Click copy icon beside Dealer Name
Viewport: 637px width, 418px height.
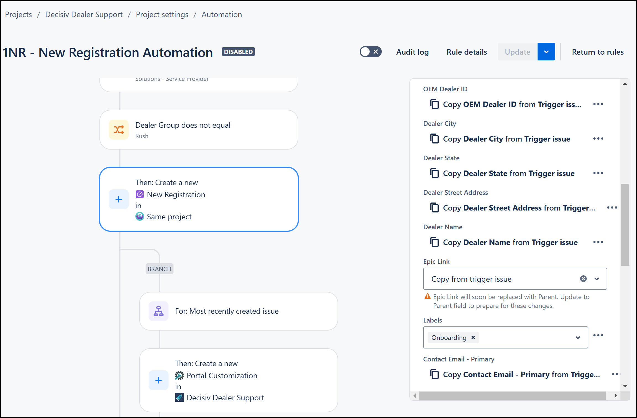(435, 242)
